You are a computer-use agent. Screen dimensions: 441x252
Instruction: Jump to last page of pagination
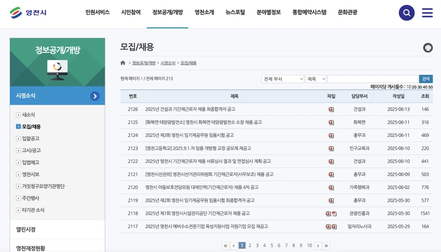[326, 246]
